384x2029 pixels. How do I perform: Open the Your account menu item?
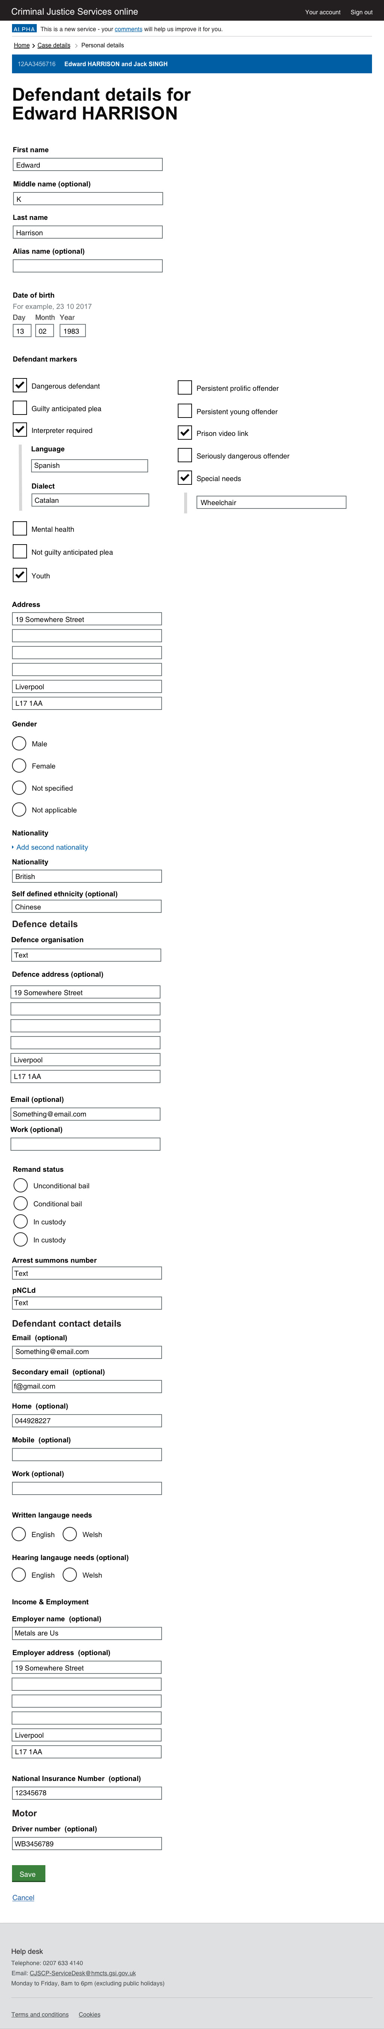click(323, 12)
